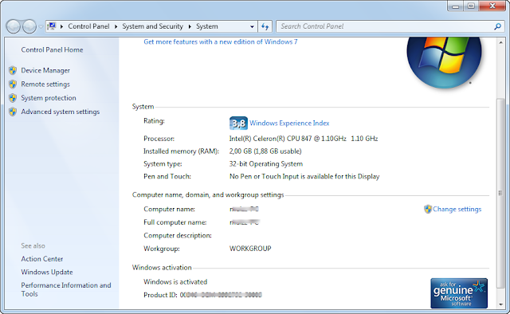The image size is (510, 314).
Task: Close the System window
Action: point(492,6)
